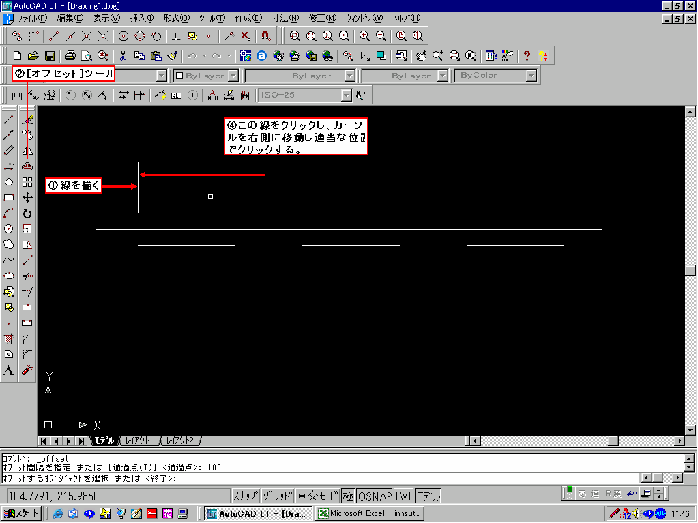Select the Mirror modify tool
The width and height of the screenshot is (698, 523).
(x=27, y=151)
